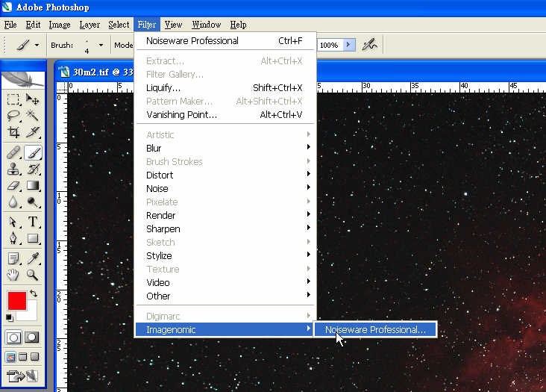Image resolution: width=546 pixels, height=392 pixels.
Task: Select the Rectangular Marquee tool
Action: coord(13,99)
